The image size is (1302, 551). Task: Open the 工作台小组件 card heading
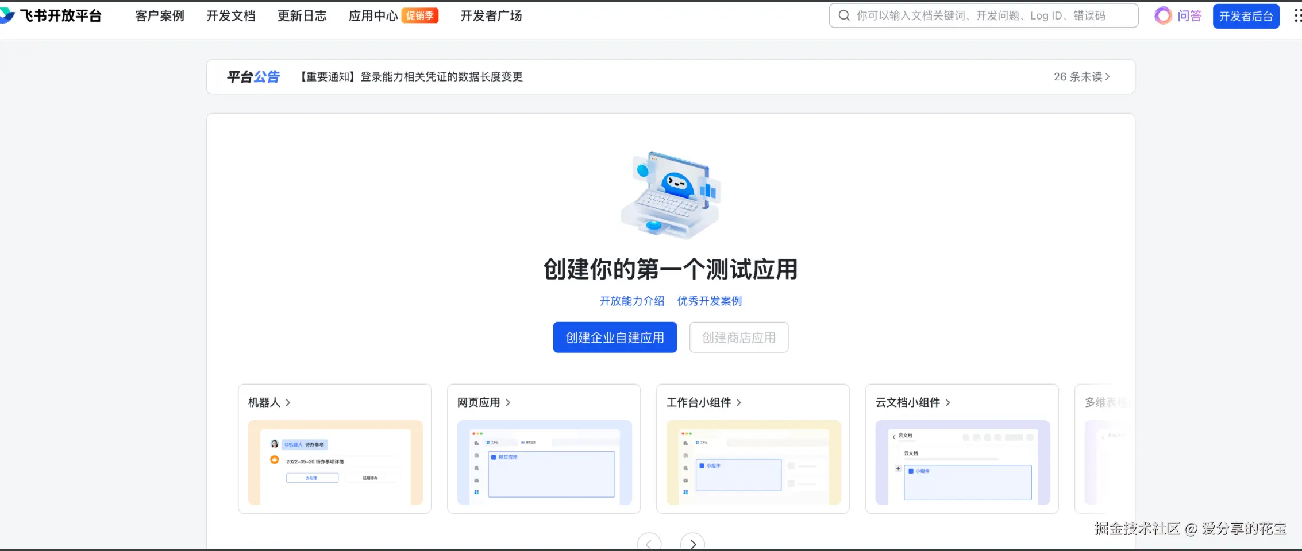pyautogui.click(x=704, y=402)
